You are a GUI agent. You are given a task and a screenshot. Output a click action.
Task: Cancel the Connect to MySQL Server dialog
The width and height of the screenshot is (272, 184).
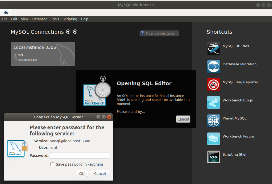[100, 173]
